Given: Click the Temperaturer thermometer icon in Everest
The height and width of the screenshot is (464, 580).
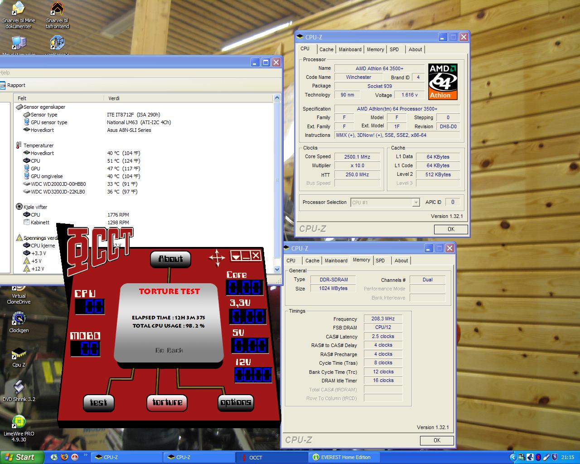Looking at the screenshot, I should point(19,145).
